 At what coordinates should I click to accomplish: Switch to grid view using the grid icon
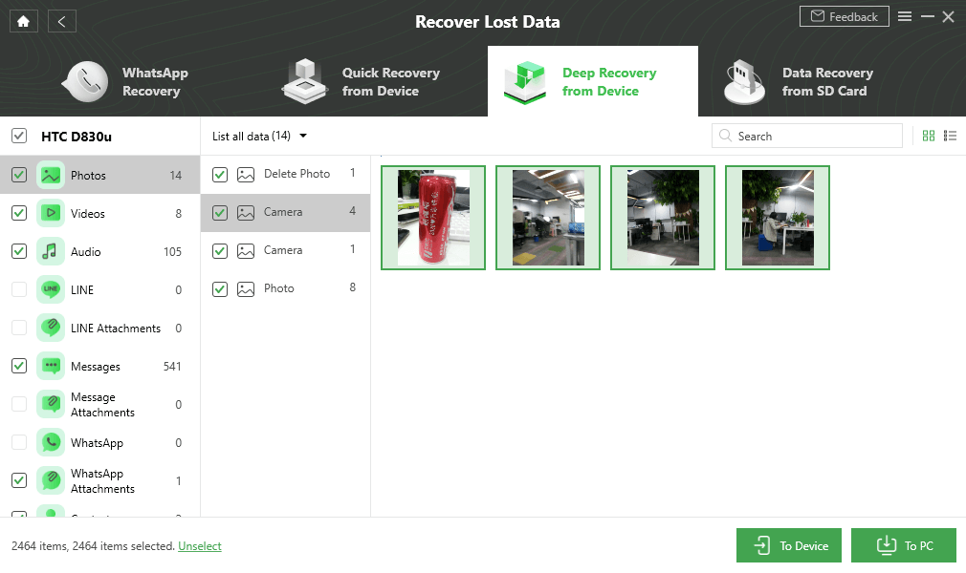928,136
